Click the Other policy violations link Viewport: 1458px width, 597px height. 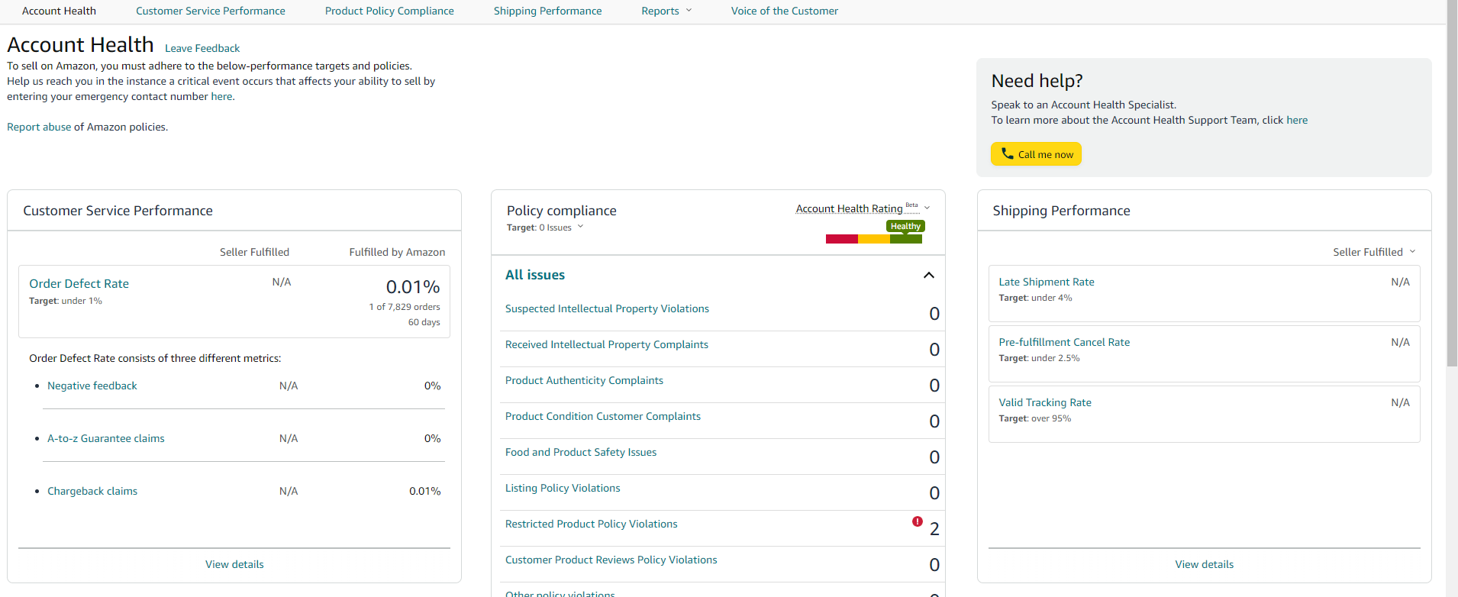560,593
